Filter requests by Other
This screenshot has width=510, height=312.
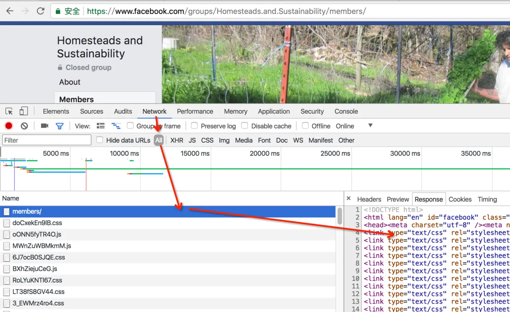tap(346, 140)
